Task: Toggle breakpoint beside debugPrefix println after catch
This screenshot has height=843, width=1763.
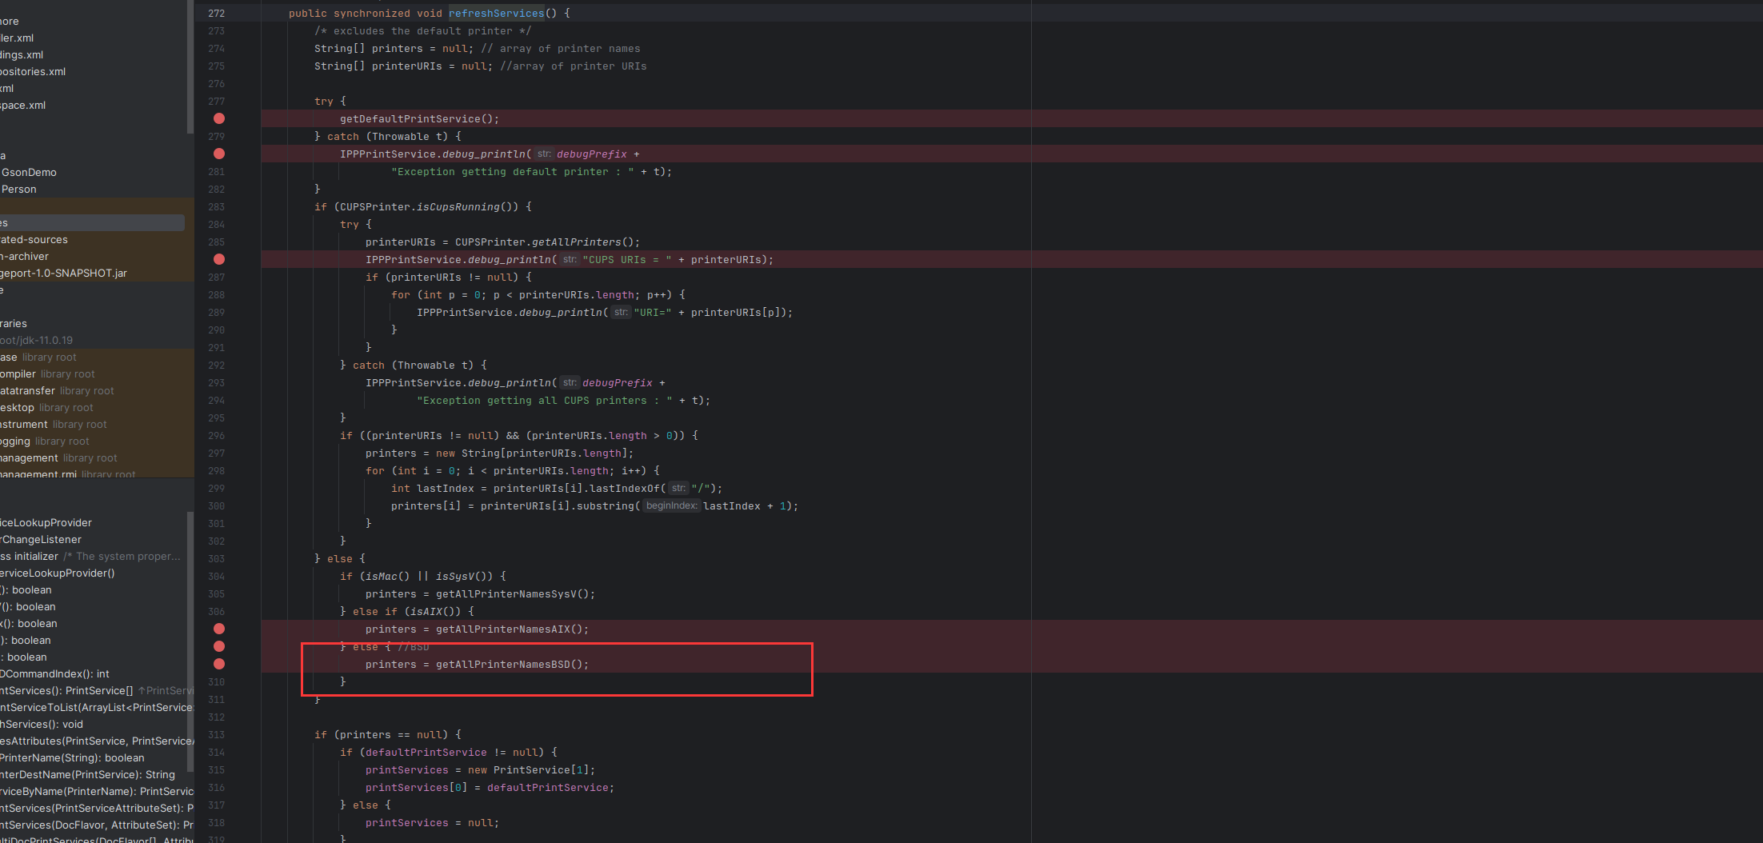Action: click(x=219, y=154)
